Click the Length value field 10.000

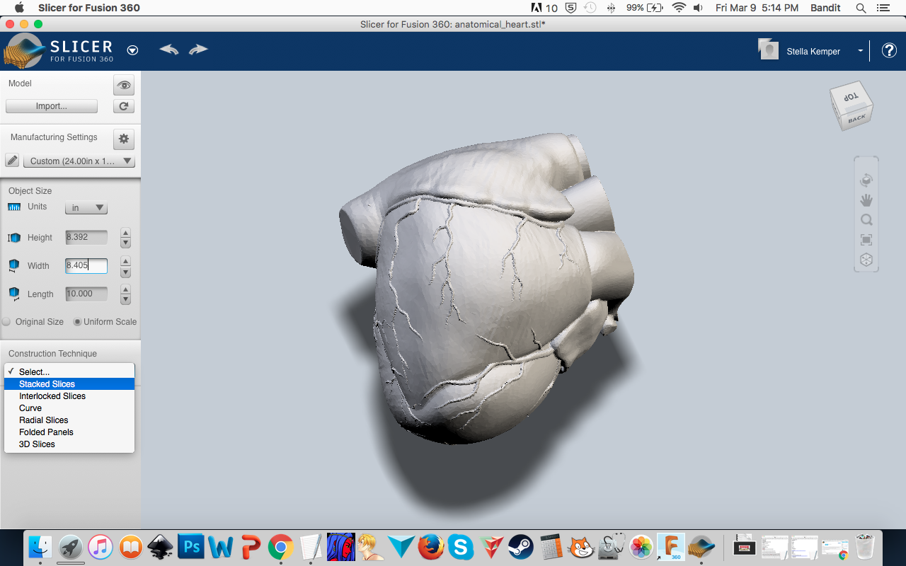click(86, 294)
